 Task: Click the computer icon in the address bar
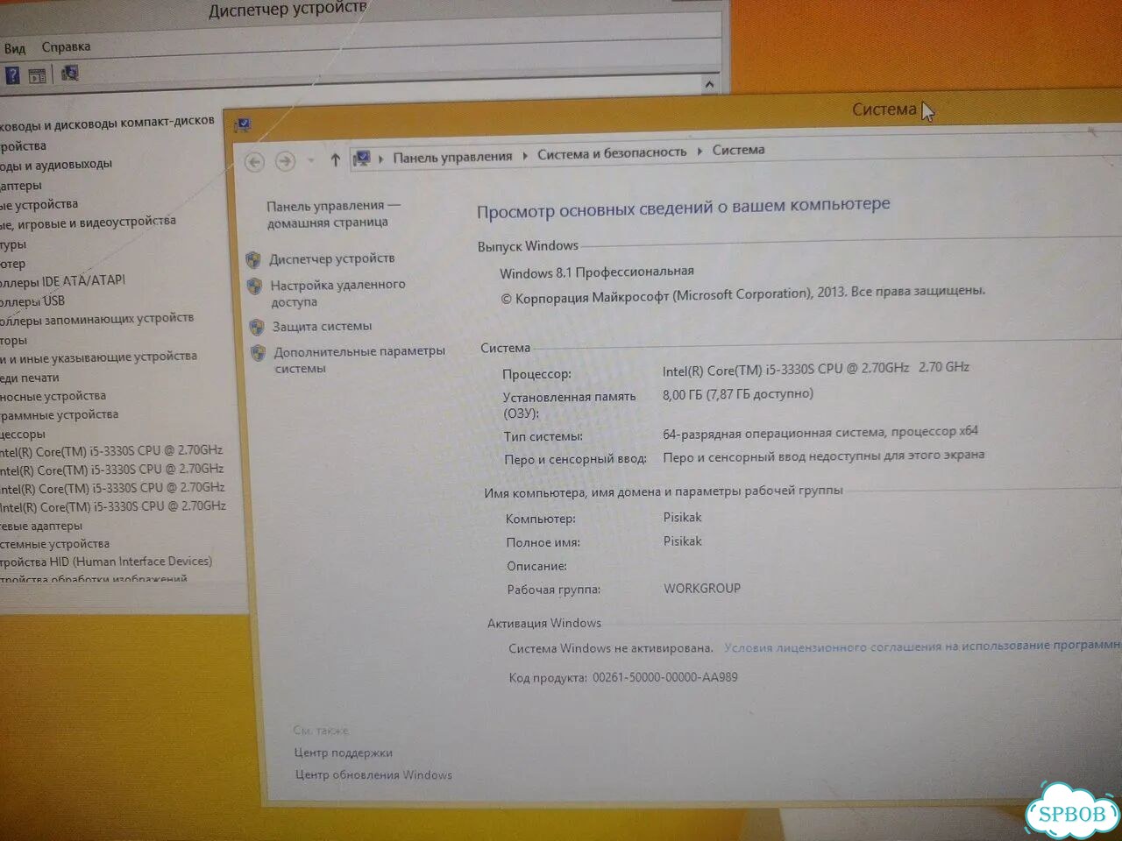click(x=361, y=159)
